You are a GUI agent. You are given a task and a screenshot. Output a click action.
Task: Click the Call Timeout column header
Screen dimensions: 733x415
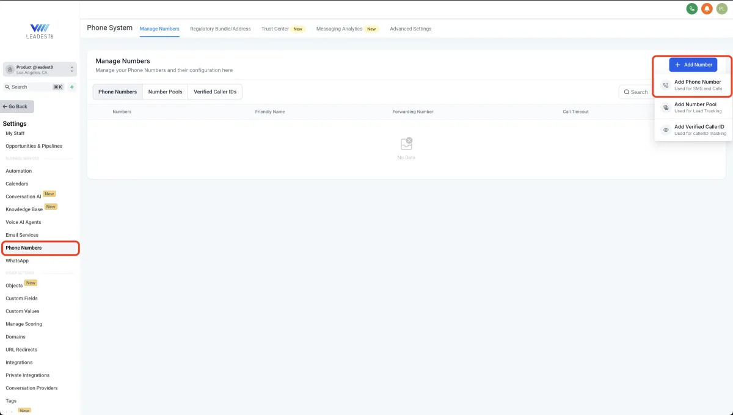click(x=576, y=112)
